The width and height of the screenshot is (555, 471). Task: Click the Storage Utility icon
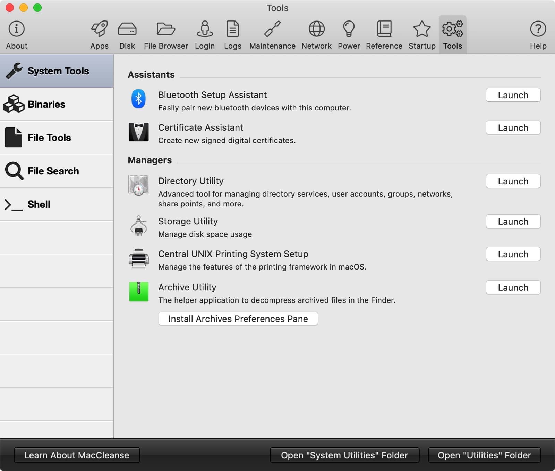pyautogui.click(x=139, y=226)
